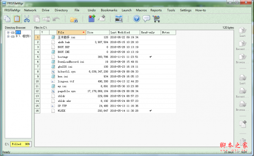Image resolution: width=254 pixels, height=156 pixels.
Task: Click the lower Browse... folder icon
Action: 243,104
